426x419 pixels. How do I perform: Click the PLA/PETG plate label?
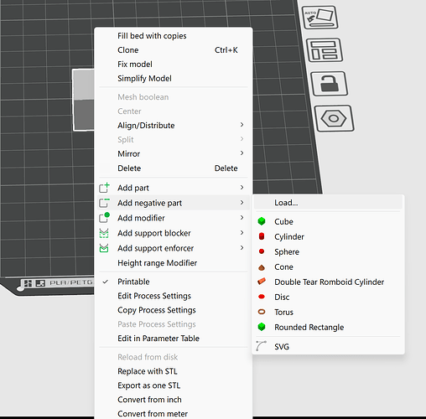click(71, 282)
